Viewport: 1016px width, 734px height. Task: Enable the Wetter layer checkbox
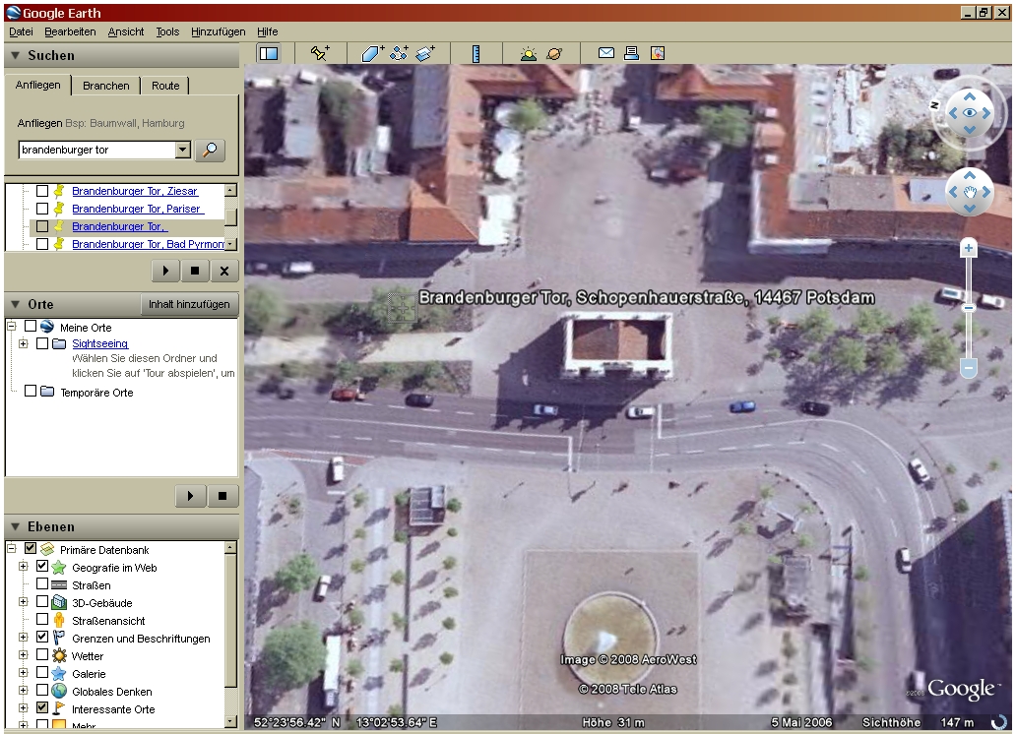click(x=42, y=654)
